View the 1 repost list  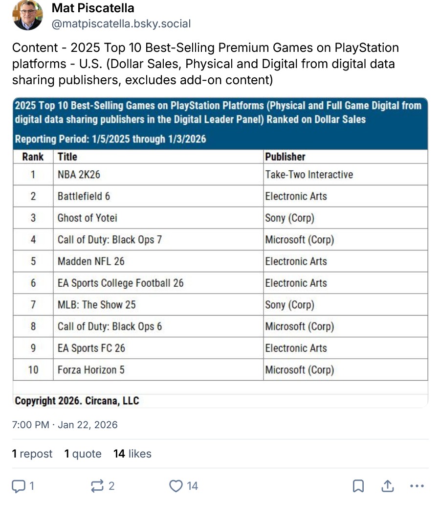coord(32,454)
